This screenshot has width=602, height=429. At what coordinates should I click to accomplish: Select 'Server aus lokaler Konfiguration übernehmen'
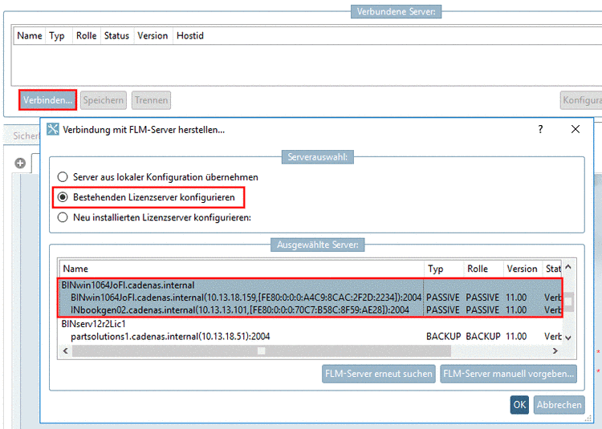[x=158, y=177]
